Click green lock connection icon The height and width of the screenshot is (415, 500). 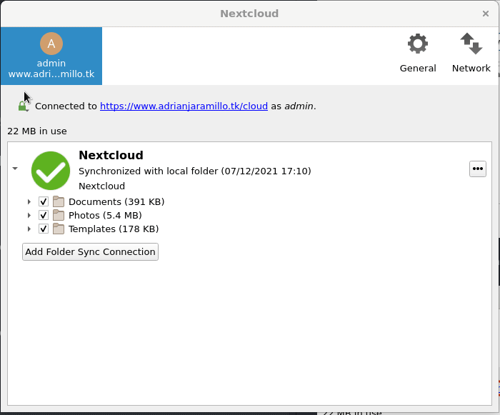tap(23, 106)
